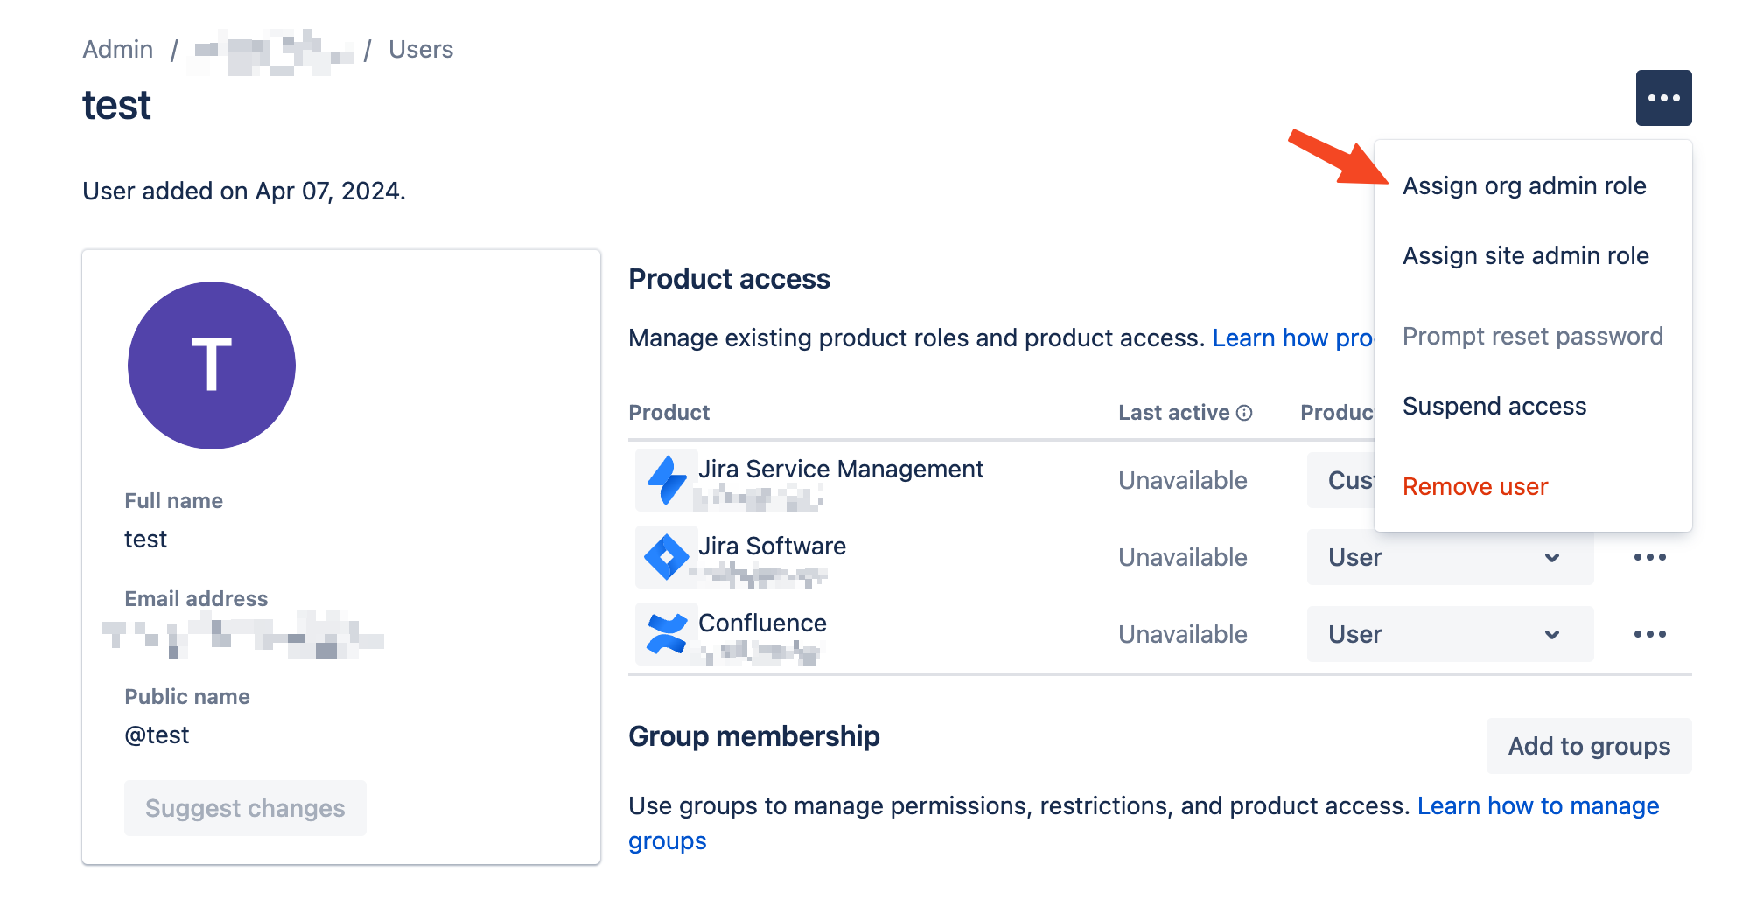Select Assign org admin role

(1524, 186)
